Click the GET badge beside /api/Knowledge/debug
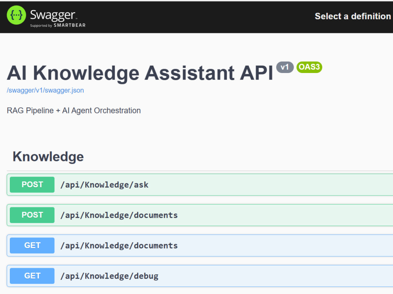Viewport: 393px width, 294px height. [x=32, y=276]
